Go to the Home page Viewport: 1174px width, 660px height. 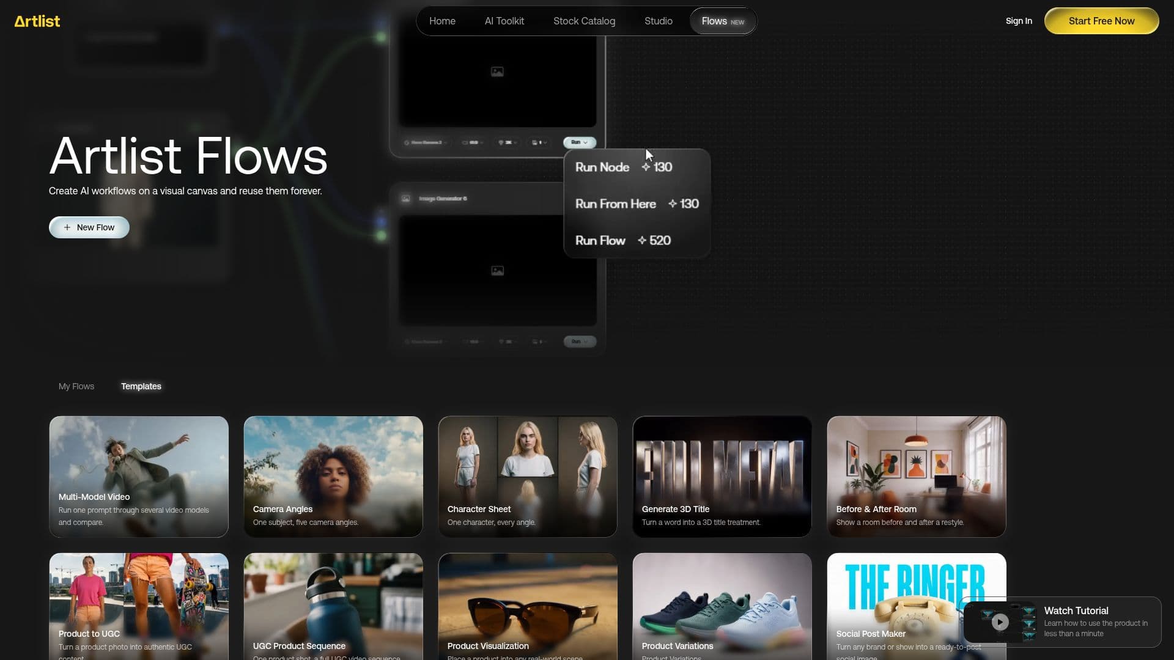click(x=442, y=21)
